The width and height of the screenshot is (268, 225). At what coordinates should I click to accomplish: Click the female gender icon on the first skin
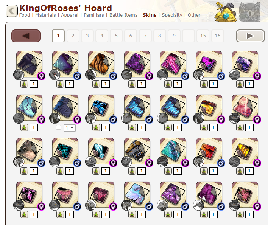pos(41,76)
